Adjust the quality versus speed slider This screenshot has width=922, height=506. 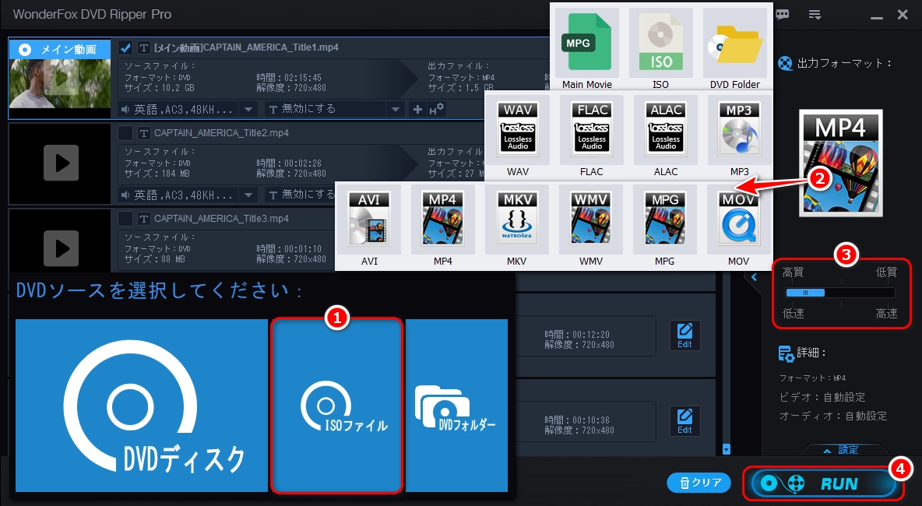tap(806, 293)
